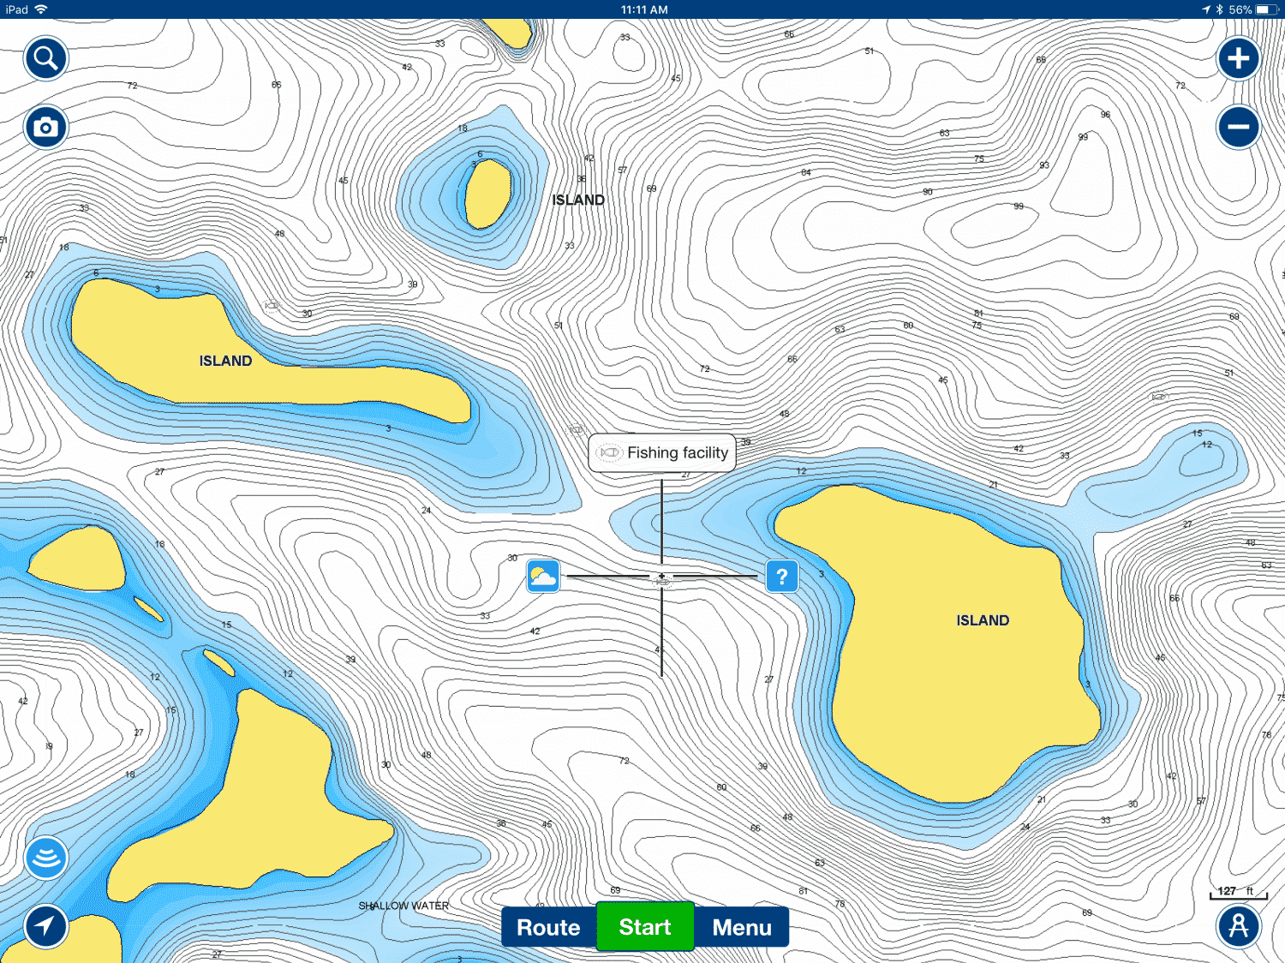Open the Menu tab

[741, 927]
